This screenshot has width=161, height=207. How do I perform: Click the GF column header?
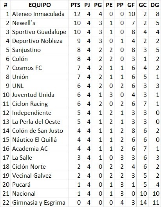[131, 5]
